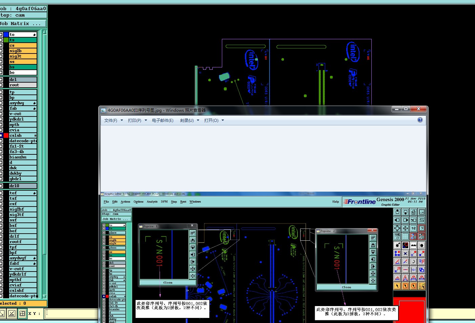Select layer ss in the layer list

point(23,62)
